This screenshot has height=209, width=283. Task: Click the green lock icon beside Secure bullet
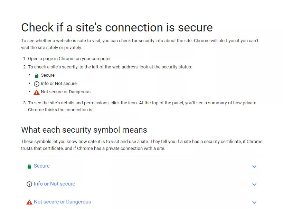[x=37, y=76]
